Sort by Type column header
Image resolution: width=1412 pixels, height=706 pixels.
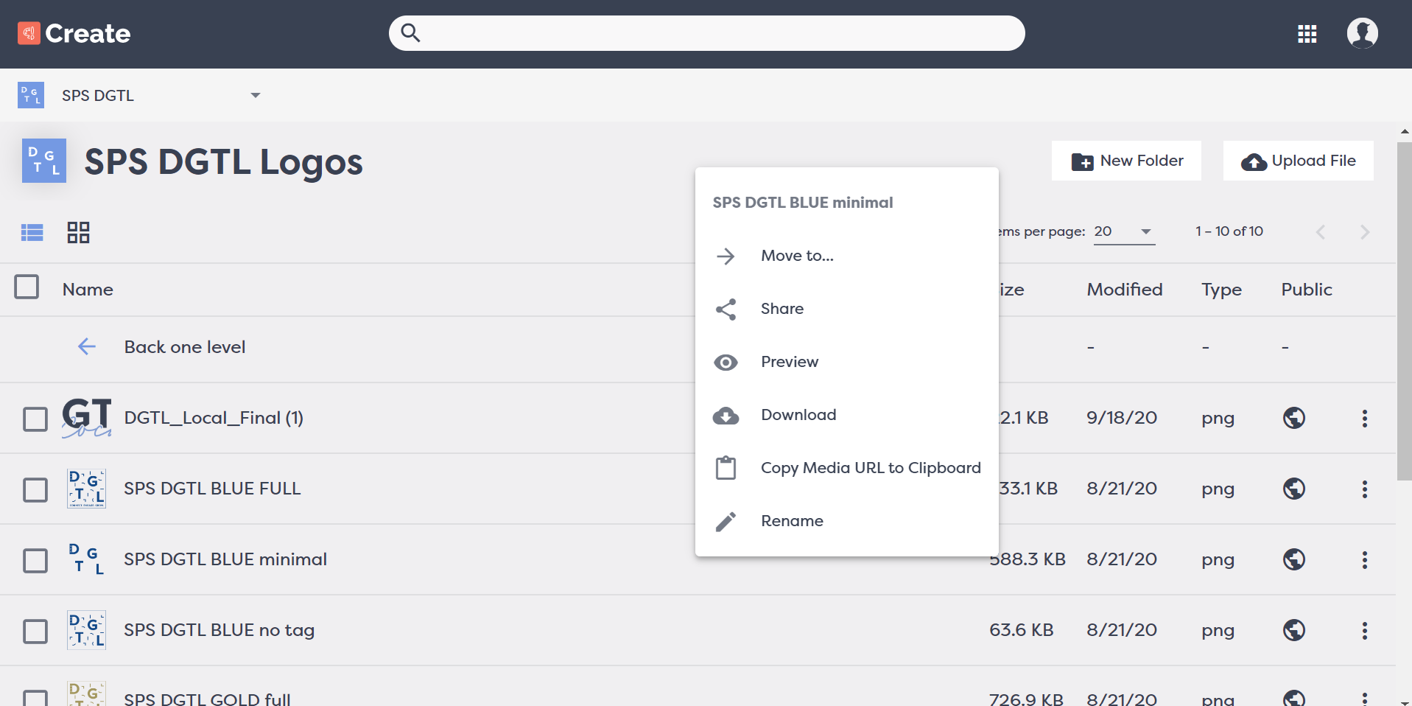pyautogui.click(x=1222, y=290)
